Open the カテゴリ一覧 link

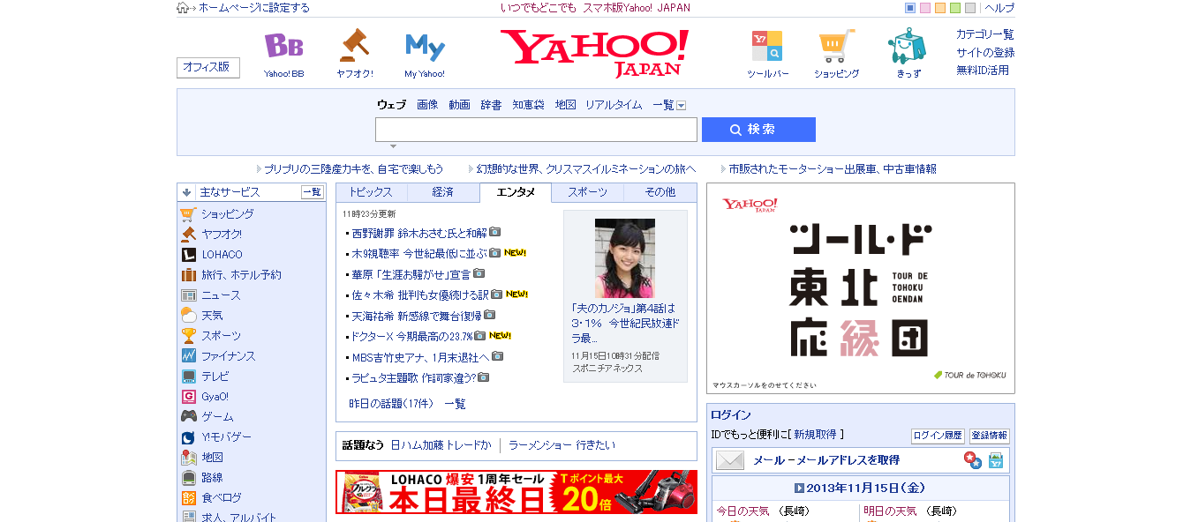click(x=985, y=34)
